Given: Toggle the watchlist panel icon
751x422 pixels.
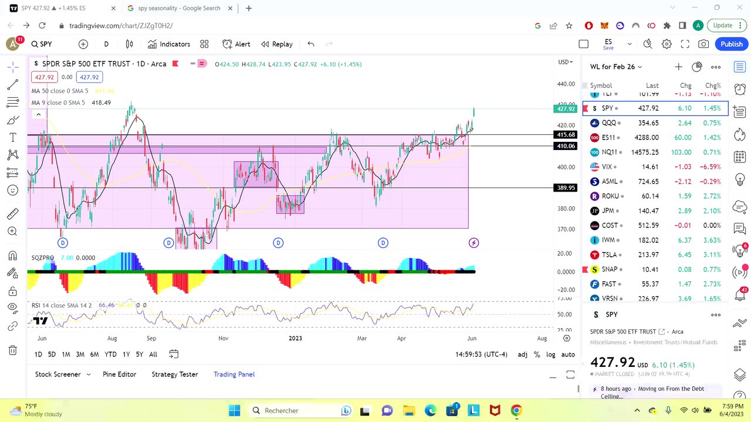Looking at the screenshot, I should point(740,67).
